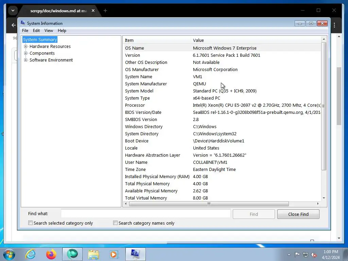Open the Help menu

62,31
